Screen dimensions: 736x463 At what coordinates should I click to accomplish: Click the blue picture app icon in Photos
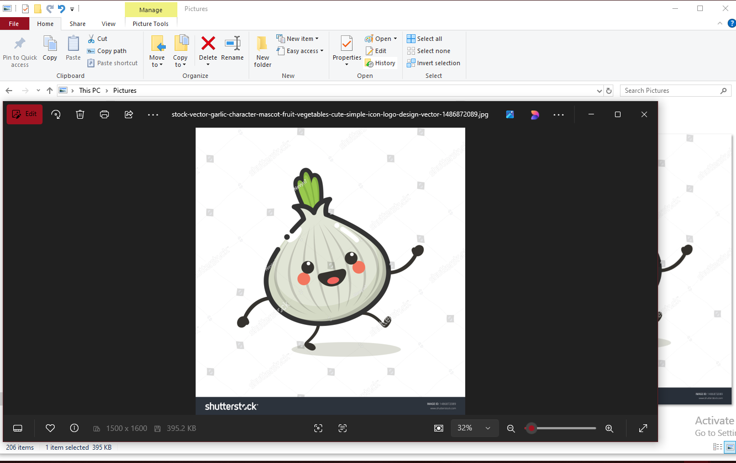tap(510, 114)
